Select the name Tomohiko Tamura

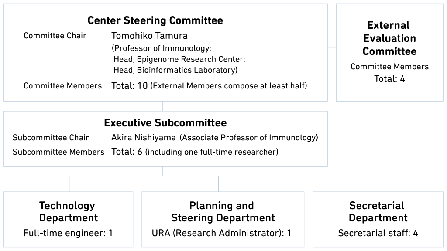point(149,36)
